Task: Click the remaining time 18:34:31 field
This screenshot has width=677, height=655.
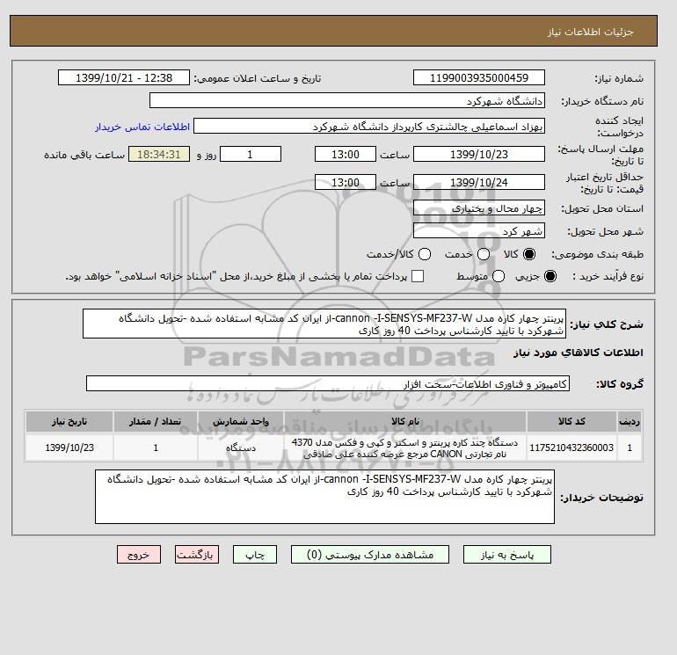Action: tap(159, 154)
